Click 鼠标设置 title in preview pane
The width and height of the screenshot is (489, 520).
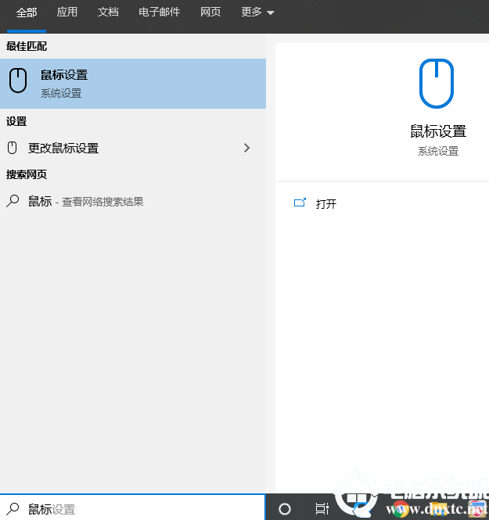click(438, 131)
